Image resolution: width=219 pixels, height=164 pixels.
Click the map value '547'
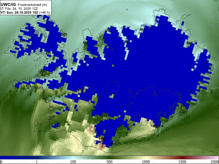click(85, 43)
